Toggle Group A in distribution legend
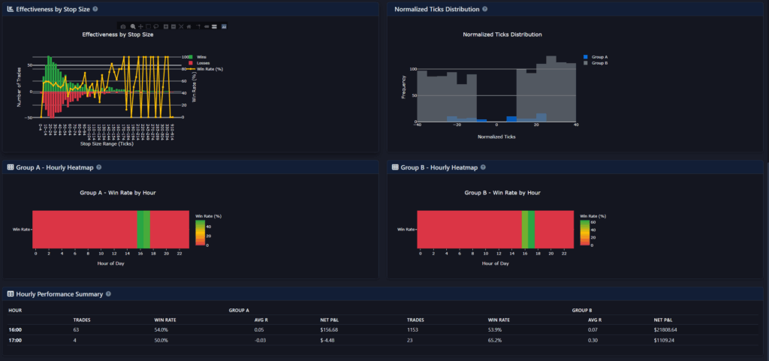 (x=599, y=57)
